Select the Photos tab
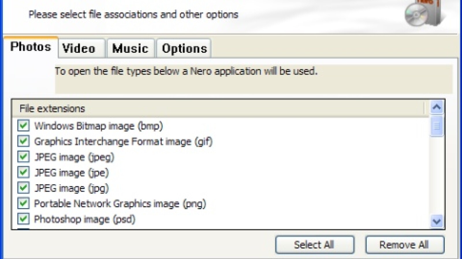The height and width of the screenshot is (259, 462). pos(31,47)
